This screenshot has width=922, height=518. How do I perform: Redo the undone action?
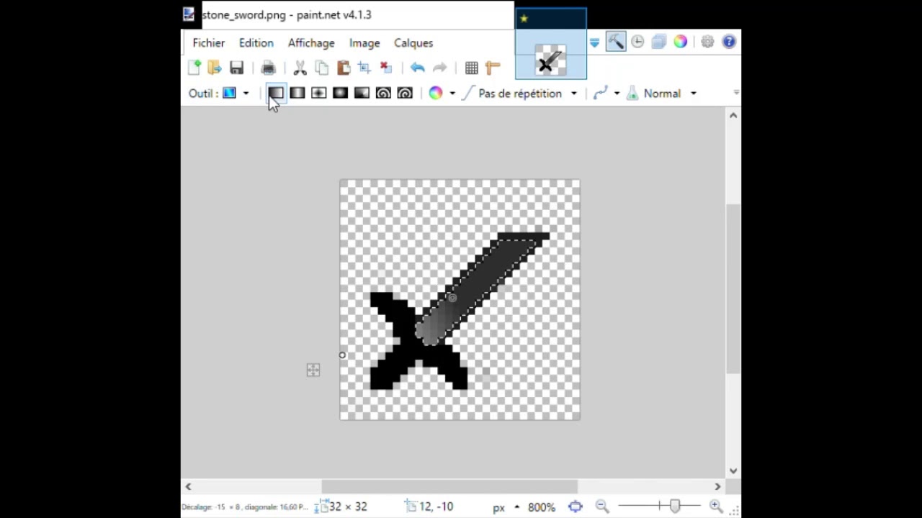(439, 68)
